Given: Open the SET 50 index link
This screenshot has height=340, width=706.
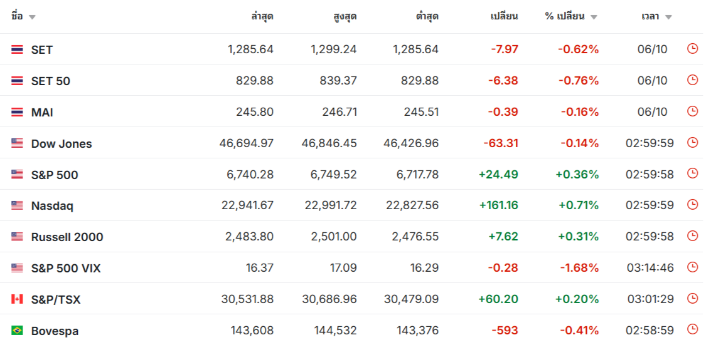Looking at the screenshot, I should point(50,81).
